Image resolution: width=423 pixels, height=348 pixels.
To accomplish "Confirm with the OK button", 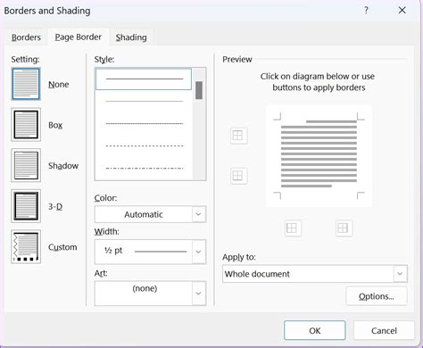I will click(x=315, y=330).
